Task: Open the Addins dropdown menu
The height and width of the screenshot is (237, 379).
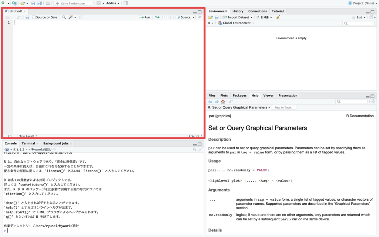Action: (x=113, y=3)
